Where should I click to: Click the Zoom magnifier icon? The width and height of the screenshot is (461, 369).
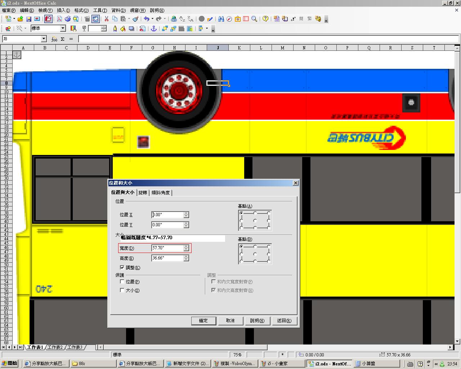(x=254, y=19)
